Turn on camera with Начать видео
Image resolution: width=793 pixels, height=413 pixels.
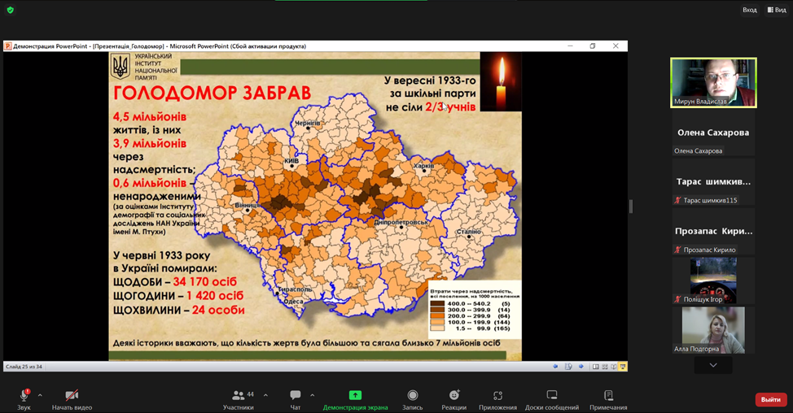(72, 397)
